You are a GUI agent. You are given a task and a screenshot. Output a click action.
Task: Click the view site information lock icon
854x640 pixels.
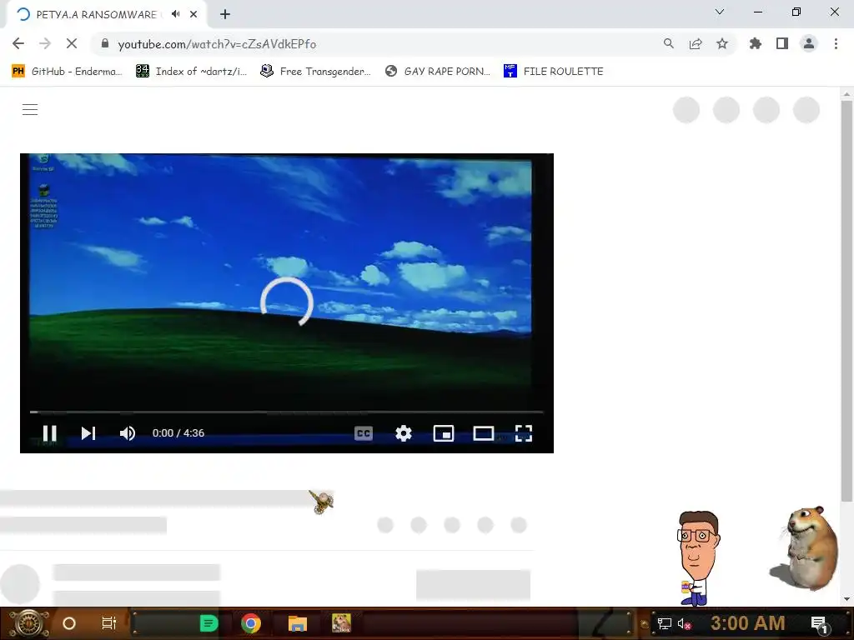pos(105,43)
